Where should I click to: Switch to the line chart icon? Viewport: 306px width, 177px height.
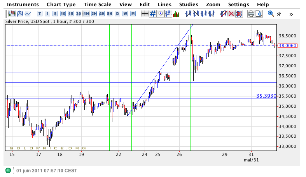click(27, 14)
